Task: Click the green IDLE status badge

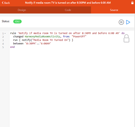Action: (x=17, y=21)
